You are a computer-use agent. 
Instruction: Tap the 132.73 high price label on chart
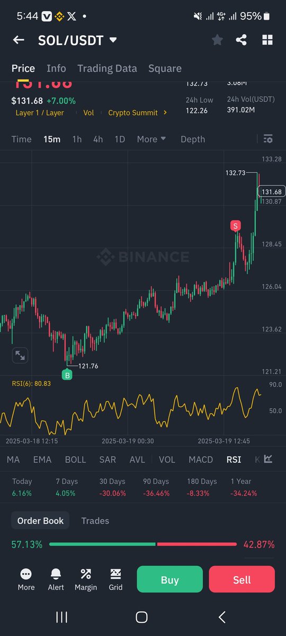(235, 173)
